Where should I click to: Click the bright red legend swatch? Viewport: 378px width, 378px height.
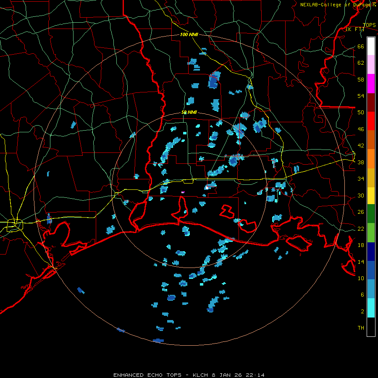click(371, 121)
